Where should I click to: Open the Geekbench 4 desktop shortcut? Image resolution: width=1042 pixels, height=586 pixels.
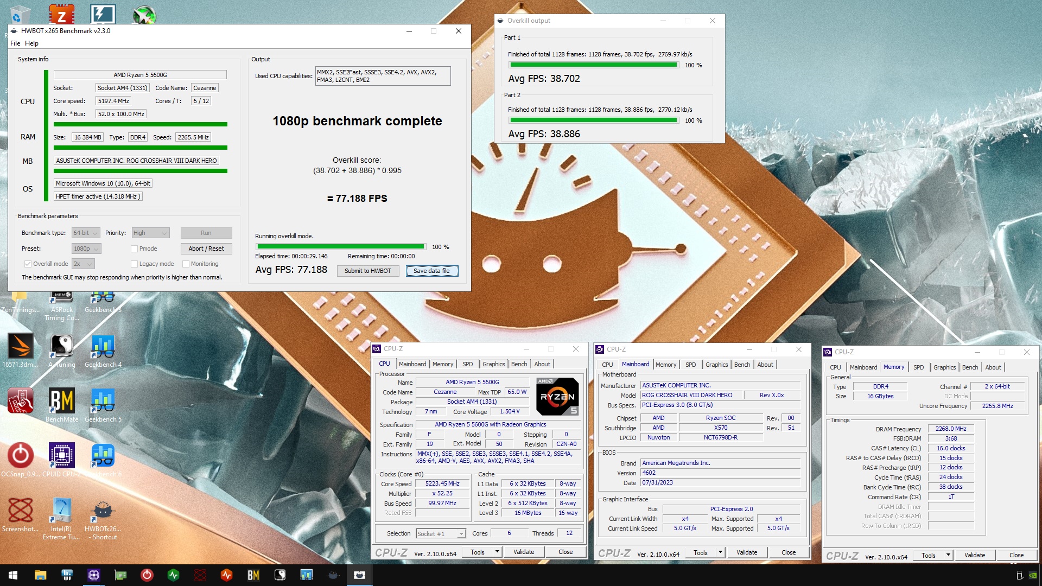103,351
